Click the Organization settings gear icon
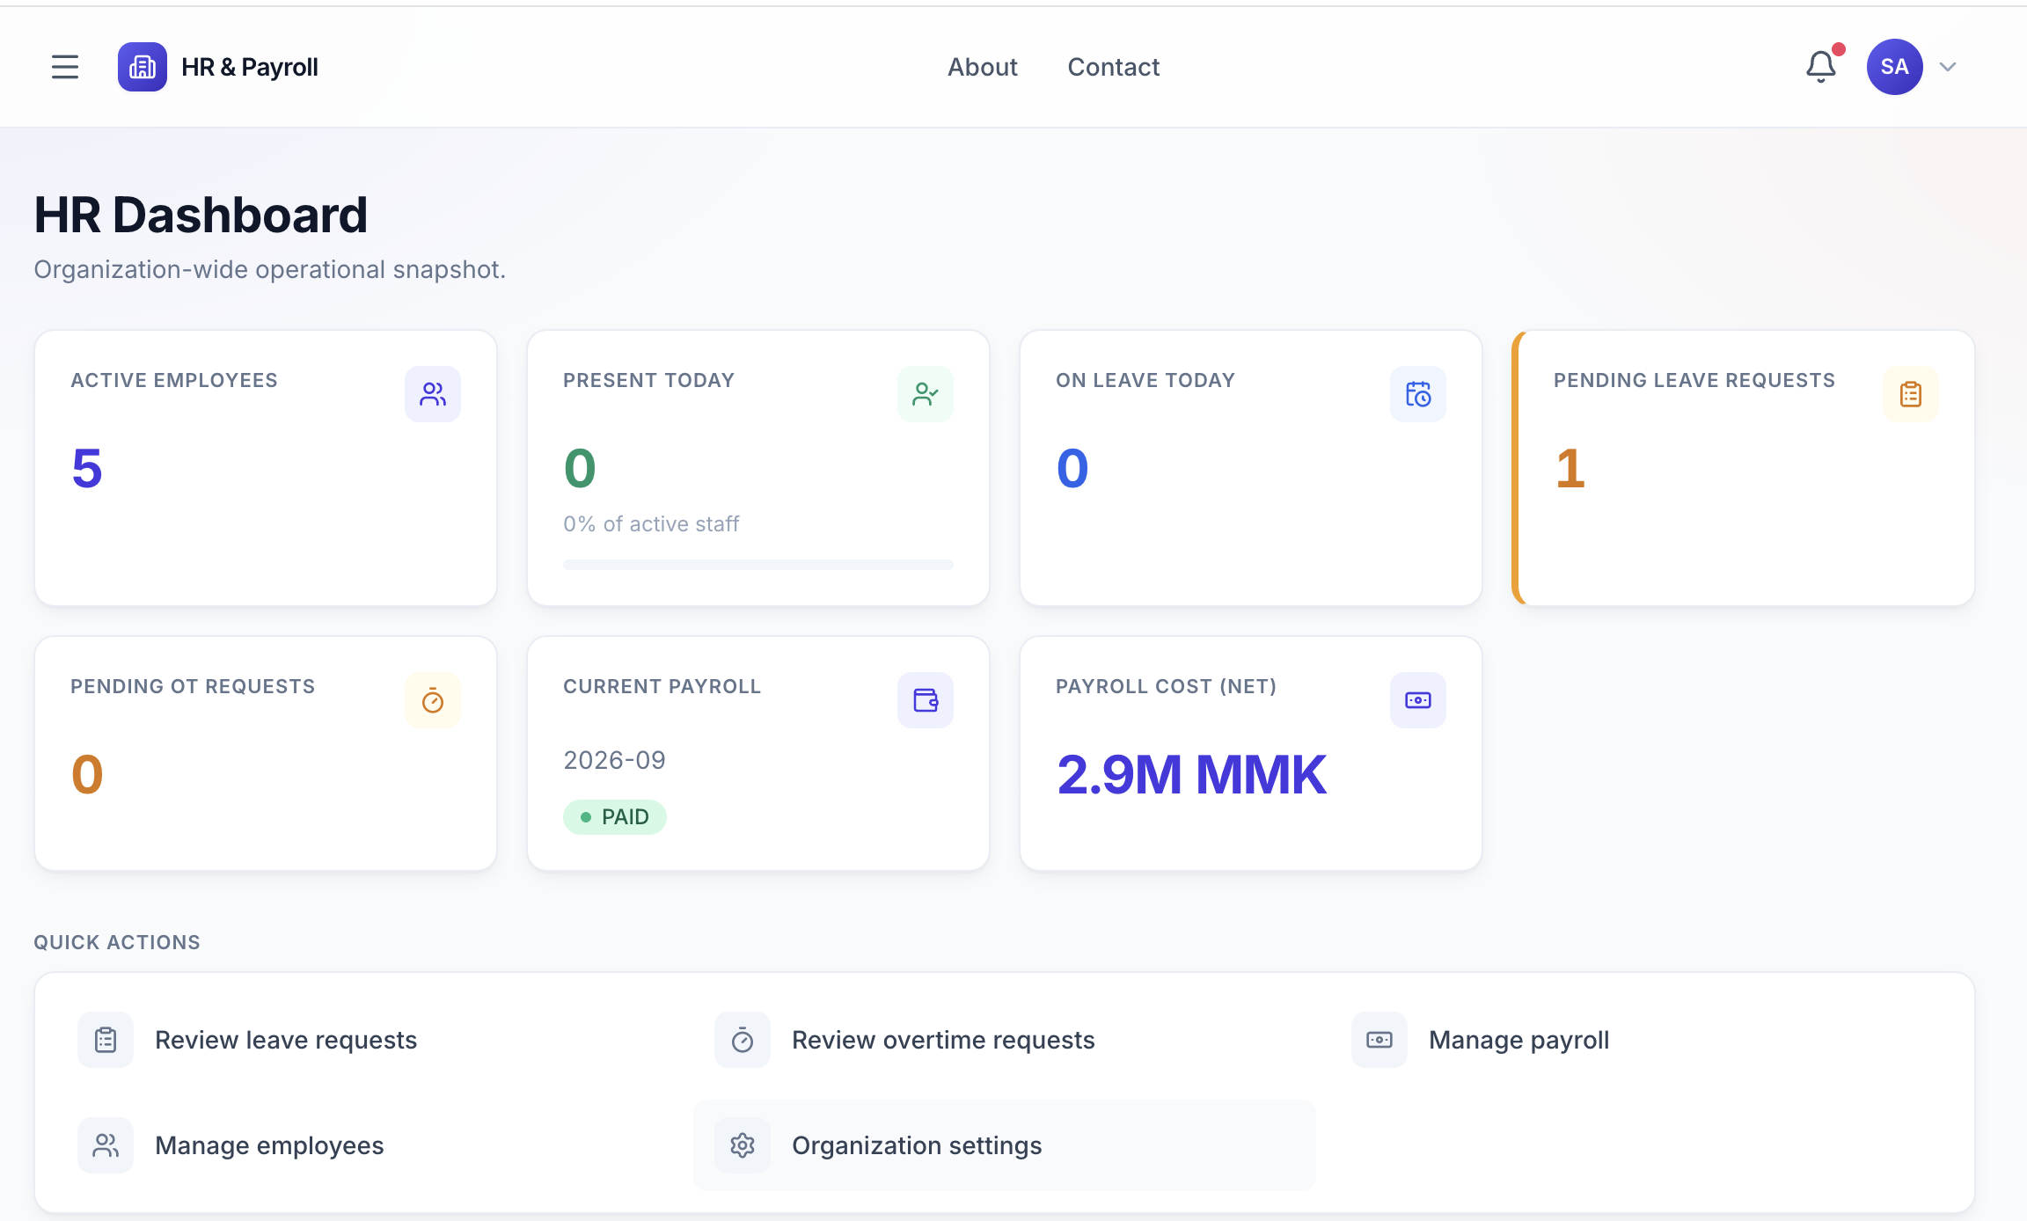This screenshot has width=2027, height=1221. (743, 1145)
